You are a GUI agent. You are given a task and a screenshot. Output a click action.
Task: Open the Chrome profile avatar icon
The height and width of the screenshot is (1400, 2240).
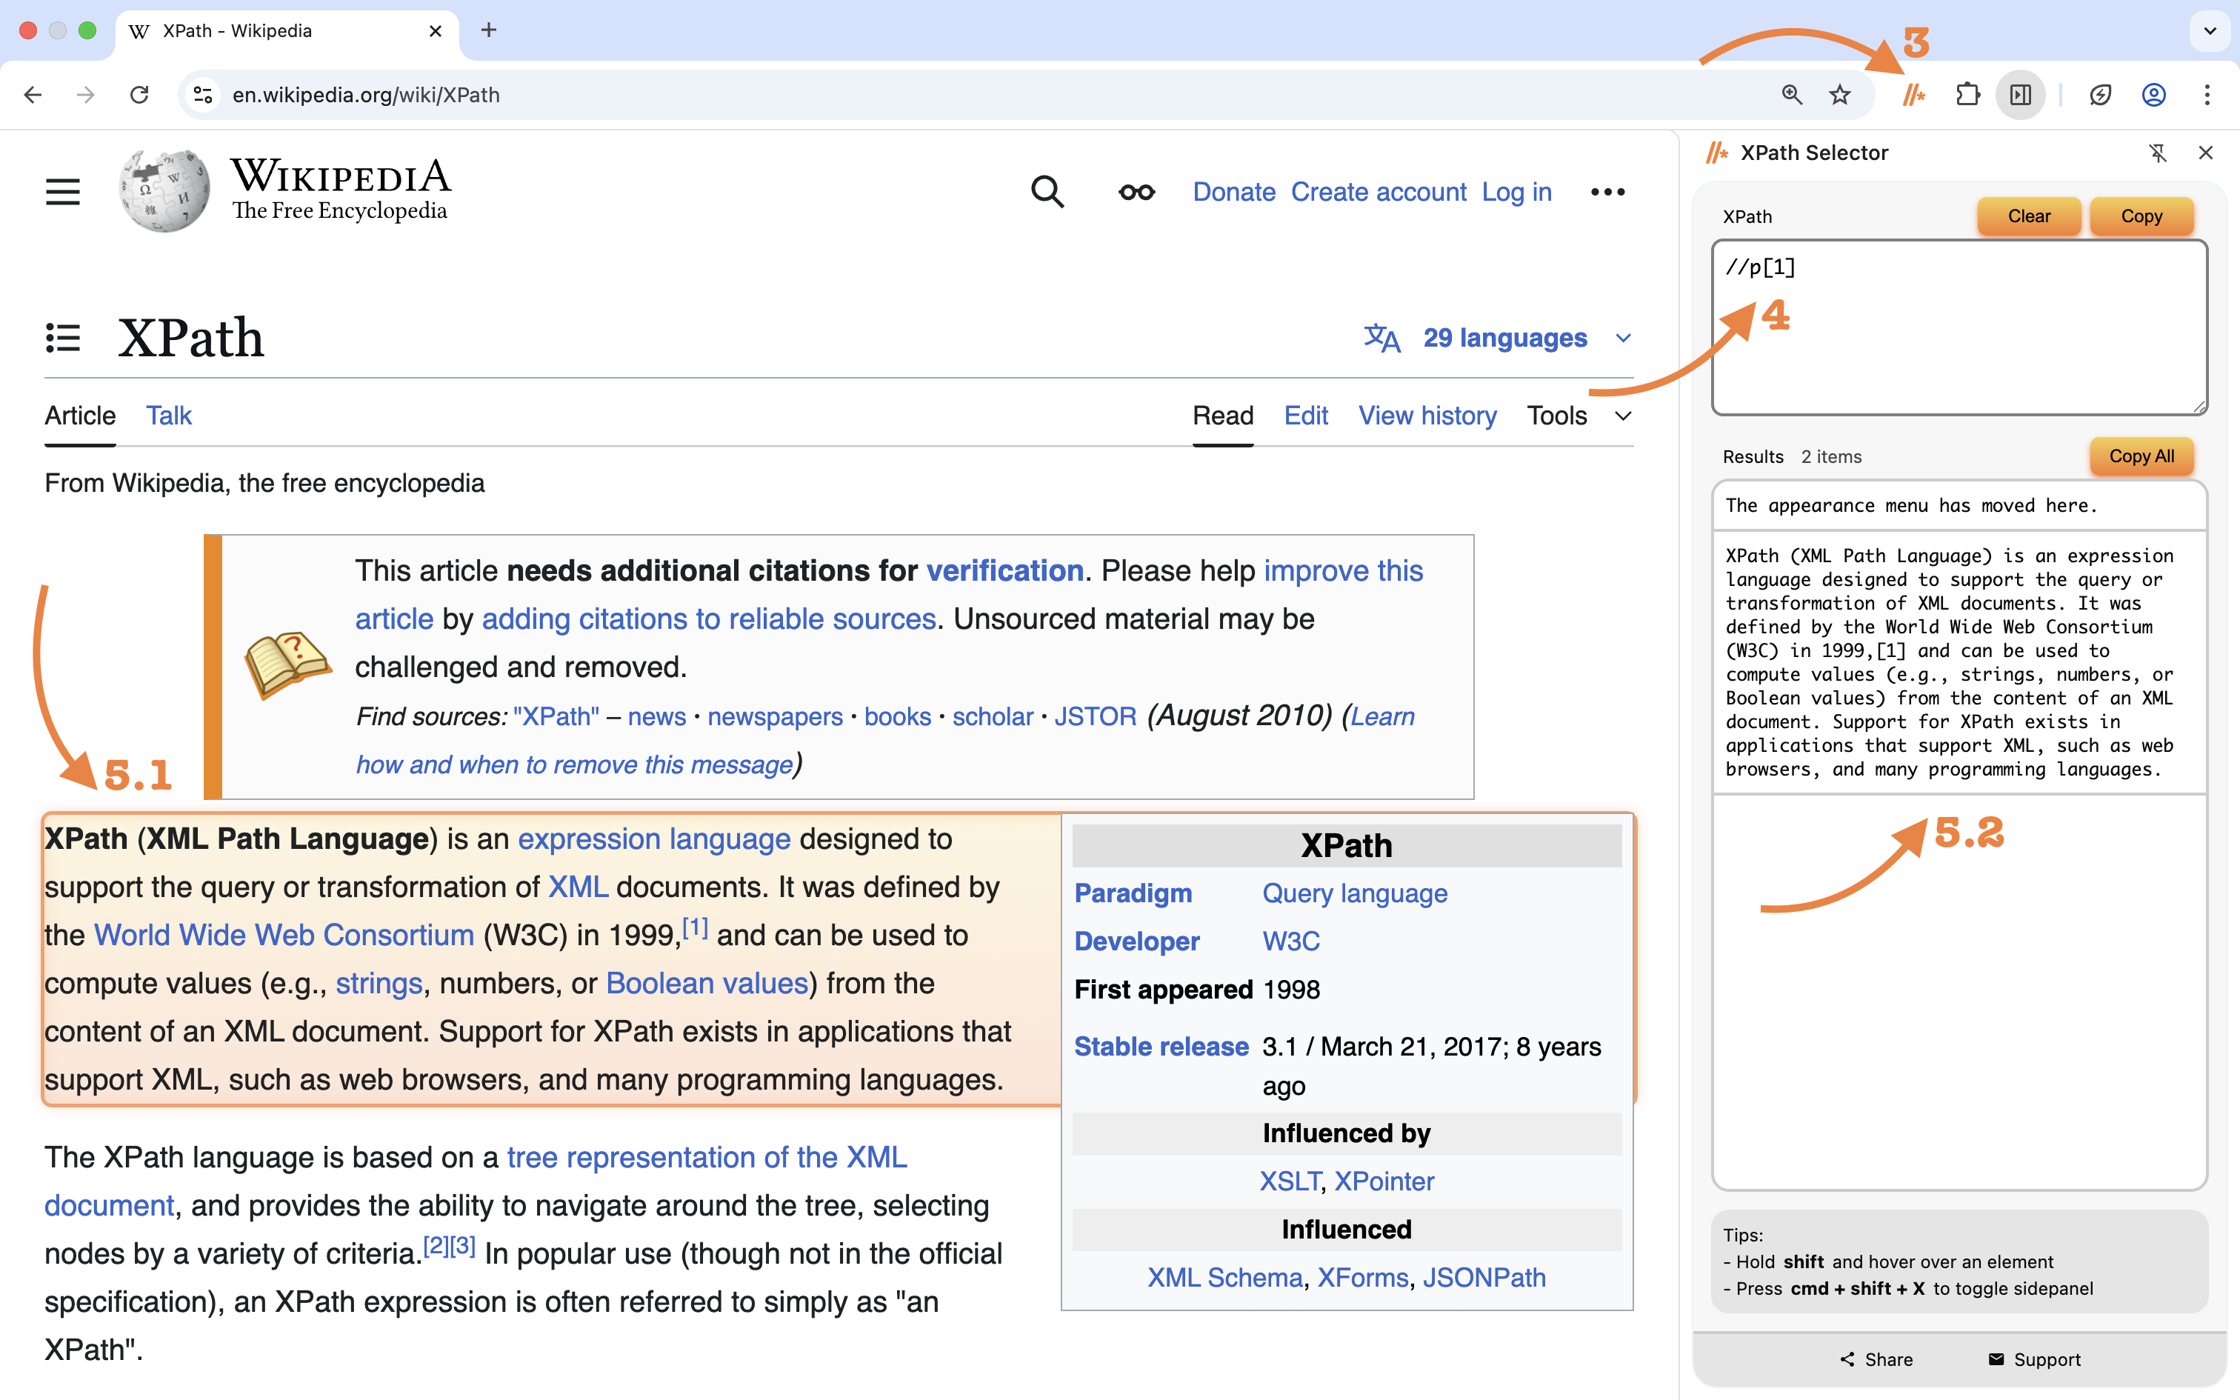[2154, 95]
